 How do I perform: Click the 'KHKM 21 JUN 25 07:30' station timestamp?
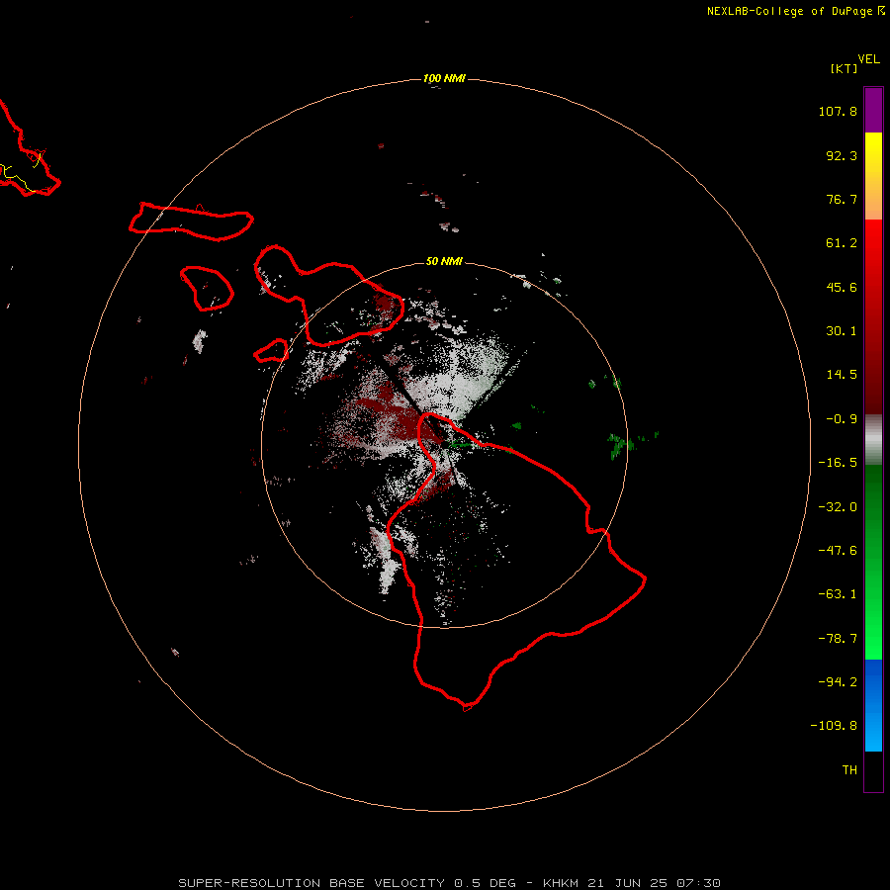click(x=632, y=883)
